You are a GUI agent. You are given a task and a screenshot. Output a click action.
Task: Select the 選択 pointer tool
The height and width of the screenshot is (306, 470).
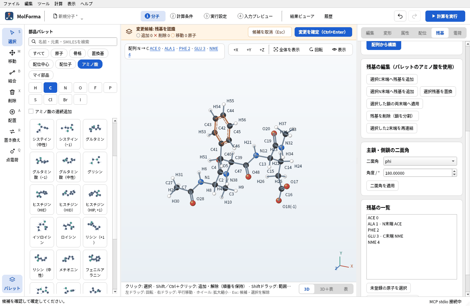tap(12, 37)
